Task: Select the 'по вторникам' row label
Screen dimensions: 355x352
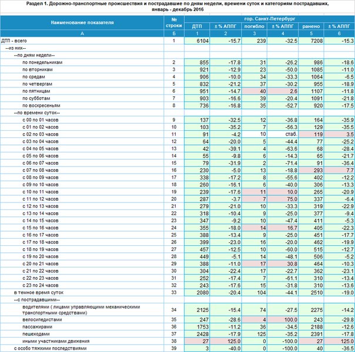Action: (x=38, y=70)
